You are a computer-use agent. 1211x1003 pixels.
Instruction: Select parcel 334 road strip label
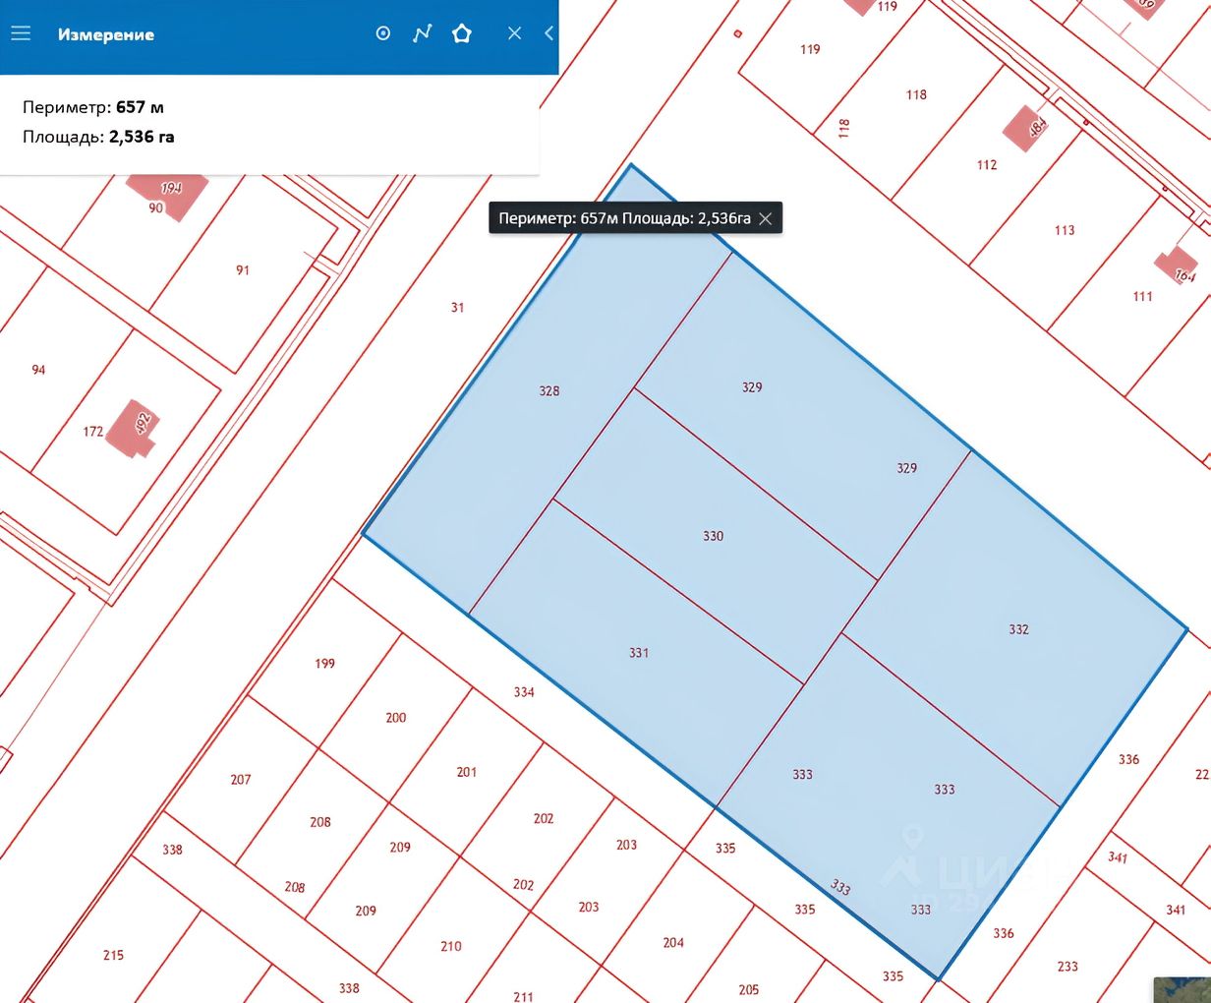524,692
